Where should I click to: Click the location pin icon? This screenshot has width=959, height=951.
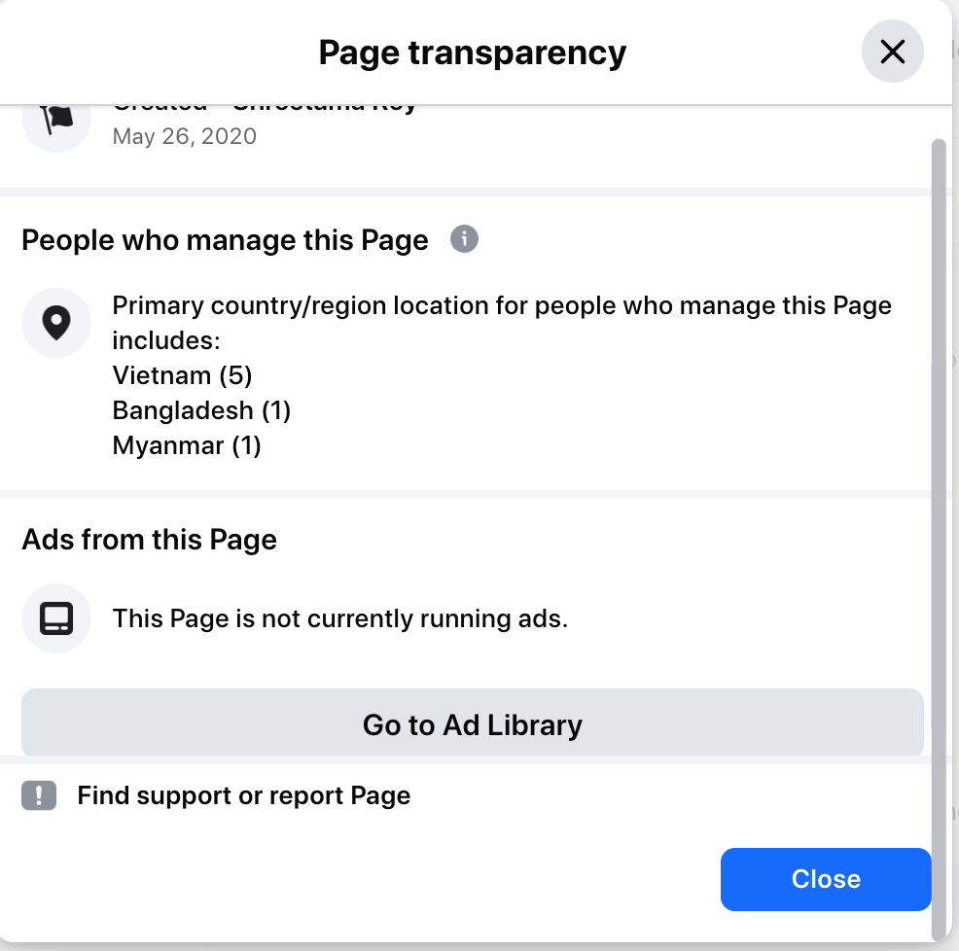coord(56,323)
